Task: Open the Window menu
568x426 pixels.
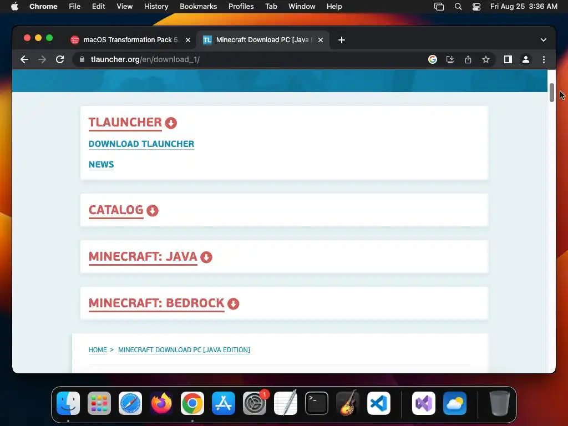Action: pyautogui.click(x=302, y=7)
